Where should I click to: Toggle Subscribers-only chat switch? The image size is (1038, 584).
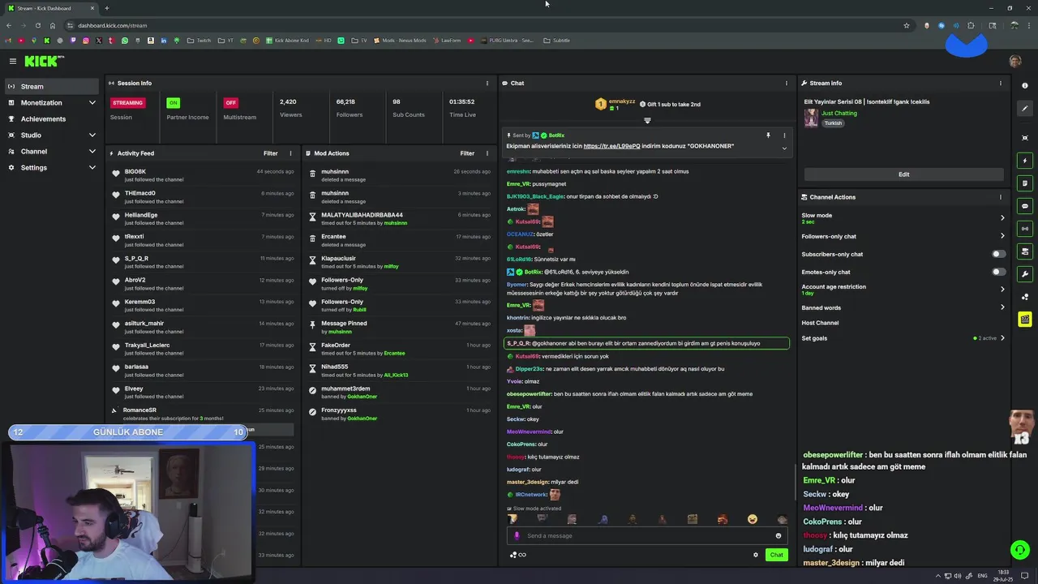point(998,254)
